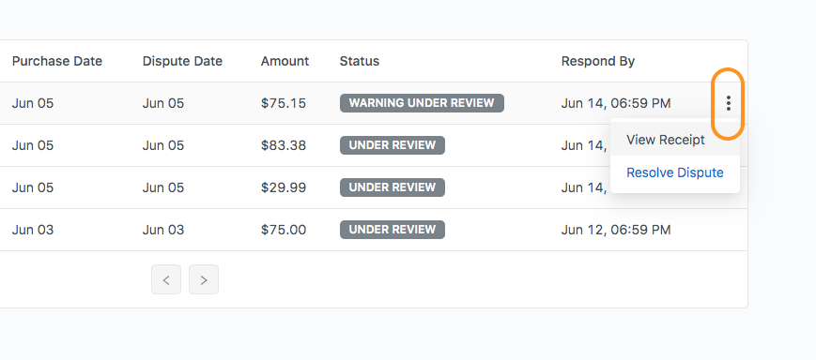The height and width of the screenshot is (360, 816).
Task: Select the $29.99 amount cell
Action: [283, 187]
